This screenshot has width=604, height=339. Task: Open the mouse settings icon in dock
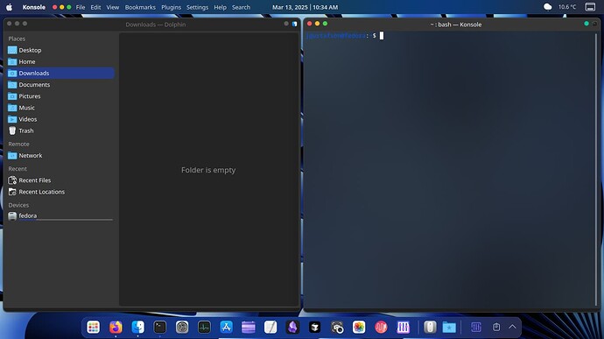(431, 327)
